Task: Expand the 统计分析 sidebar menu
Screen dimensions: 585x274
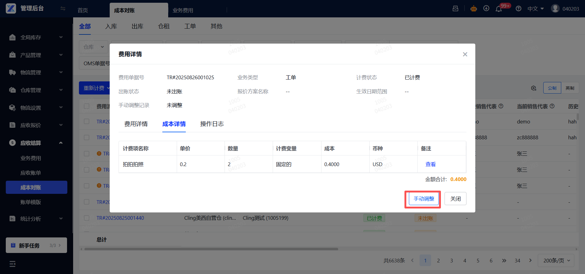Action: [x=61, y=219]
